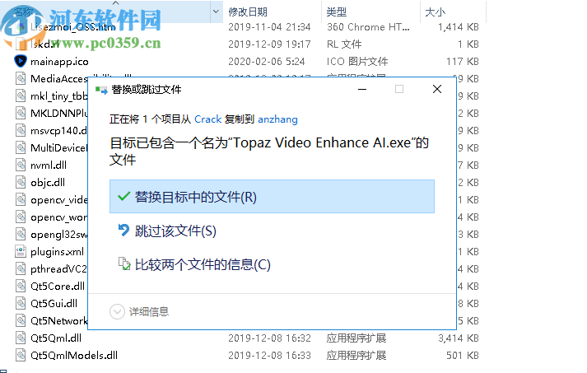Click the 2019-12-08 16:33 date cell
Viewport: 587px width, 373px height.
pyautogui.click(x=269, y=356)
